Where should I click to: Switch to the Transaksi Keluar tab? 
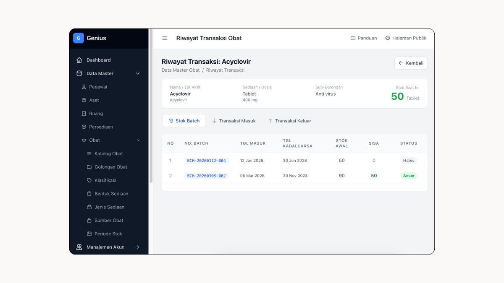[x=289, y=121]
